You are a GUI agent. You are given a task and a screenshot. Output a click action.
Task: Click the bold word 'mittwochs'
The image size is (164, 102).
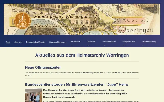(x=87, y=73)
